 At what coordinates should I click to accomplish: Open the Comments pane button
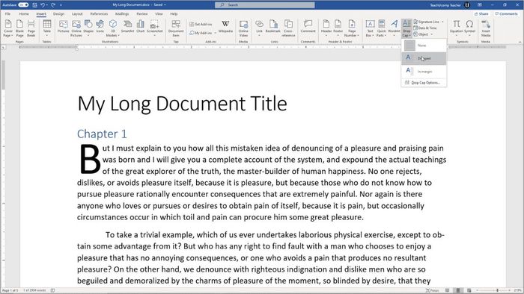(506, 14)
